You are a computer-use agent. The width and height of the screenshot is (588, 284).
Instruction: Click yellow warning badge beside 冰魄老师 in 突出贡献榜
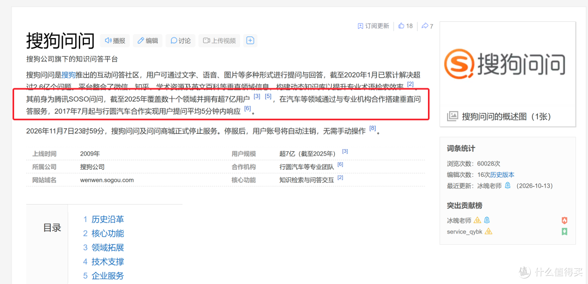[477, 220]
